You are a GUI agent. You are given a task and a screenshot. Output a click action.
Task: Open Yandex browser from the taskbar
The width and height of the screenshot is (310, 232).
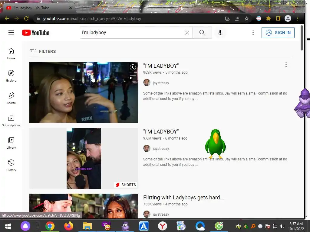tap(163, 226)
